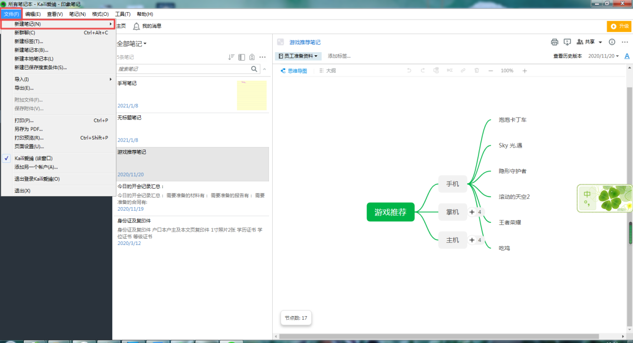
Task: Click the tag filter icon above search
Action: click(252, 57)
